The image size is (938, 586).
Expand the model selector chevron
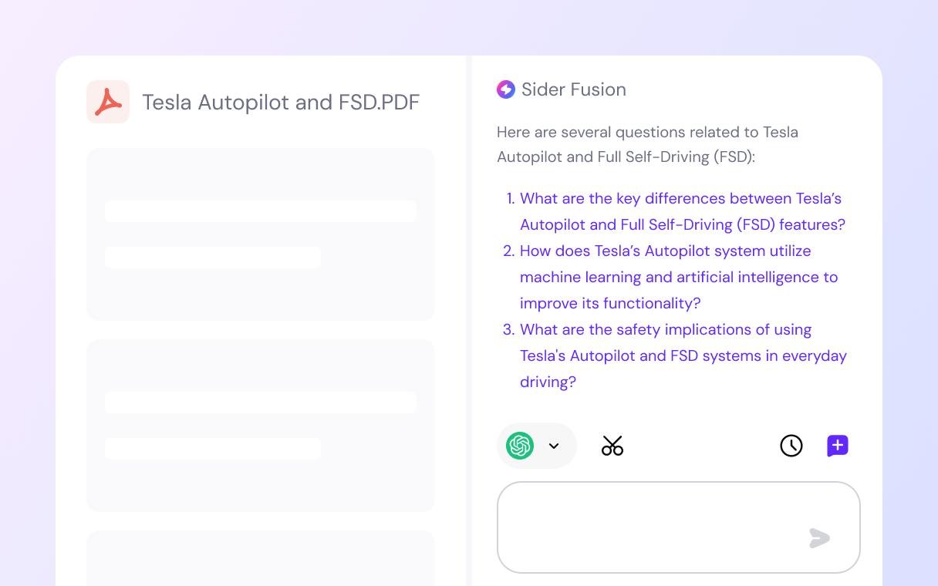[554, 446]
